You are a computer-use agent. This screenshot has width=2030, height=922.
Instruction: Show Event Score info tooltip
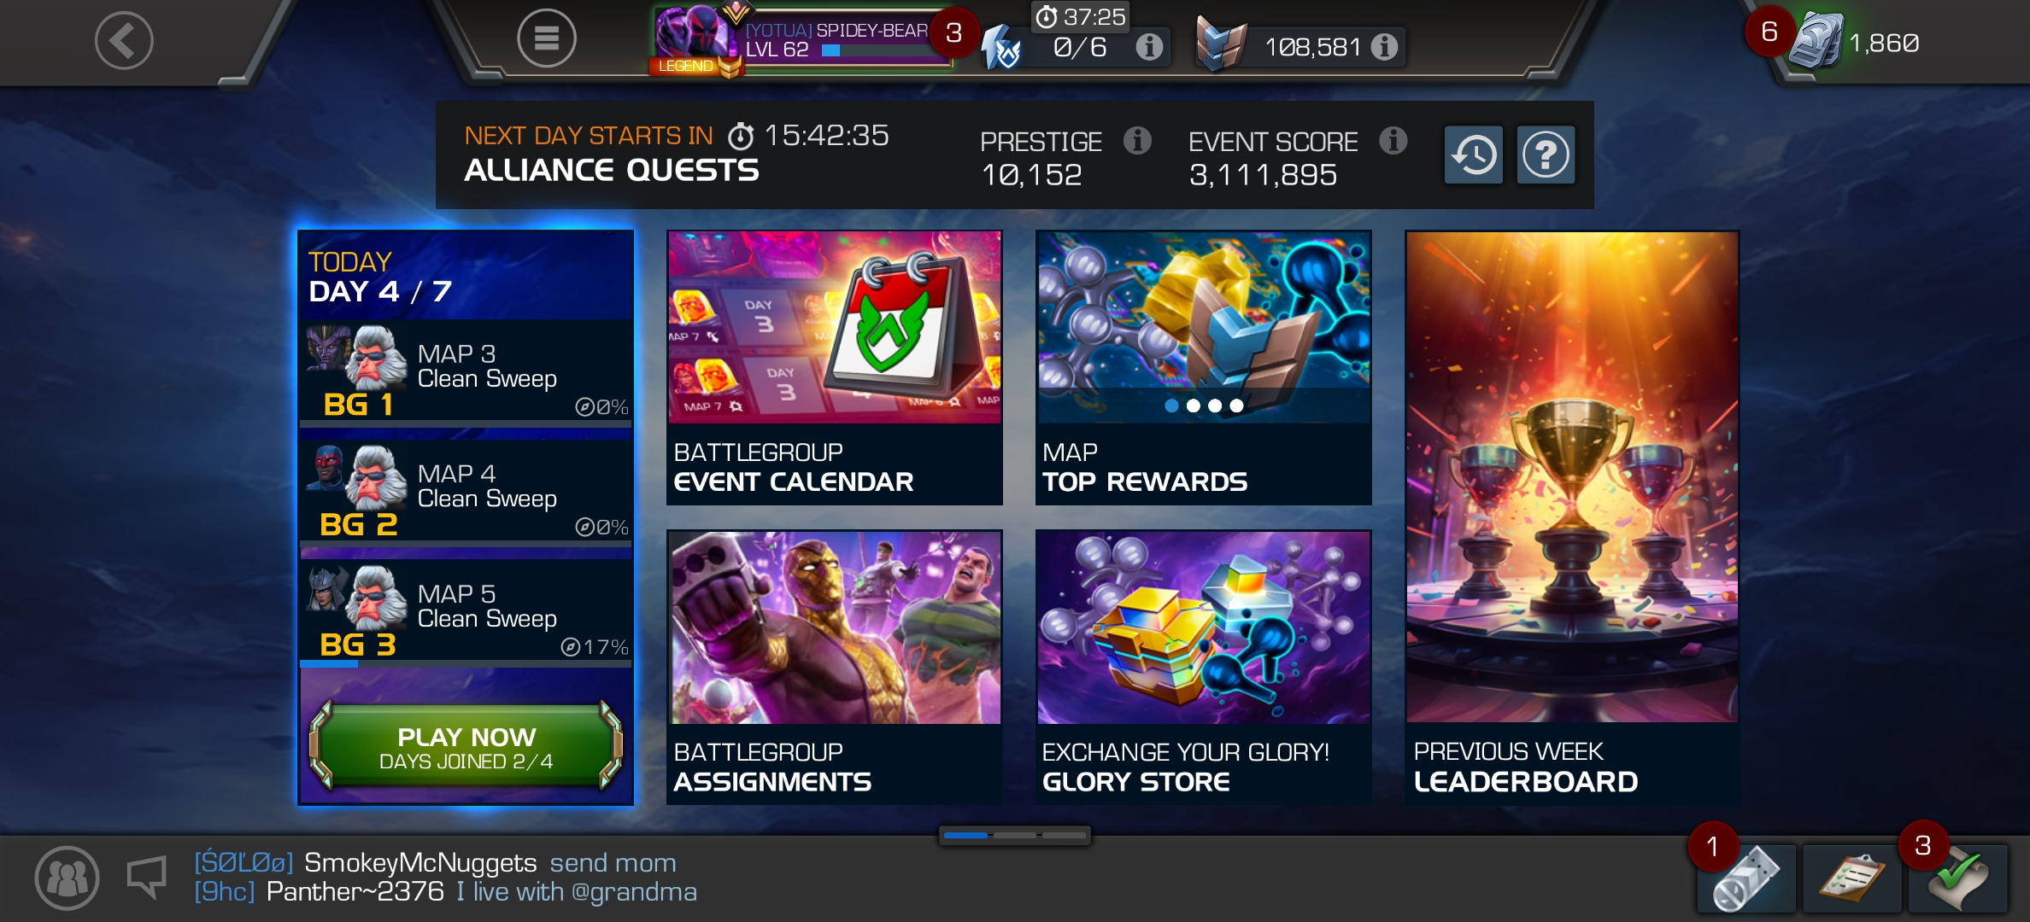click(1393, 140)
